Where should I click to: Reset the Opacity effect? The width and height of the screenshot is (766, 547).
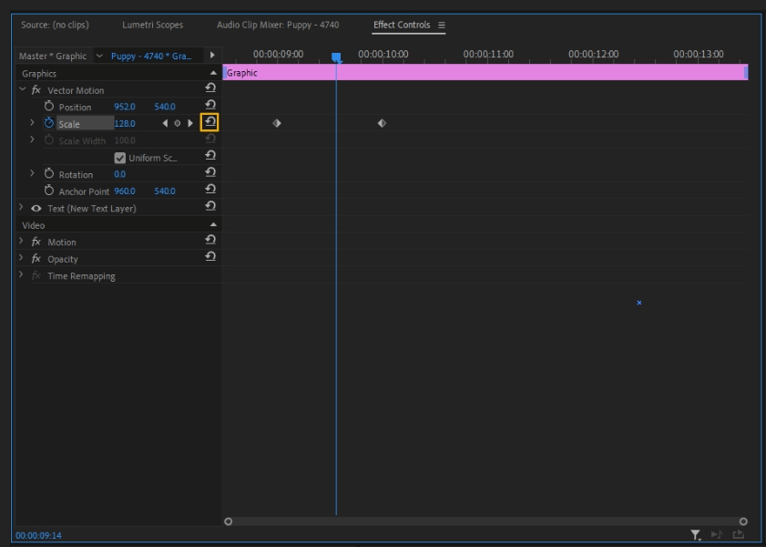pos(210,258)
